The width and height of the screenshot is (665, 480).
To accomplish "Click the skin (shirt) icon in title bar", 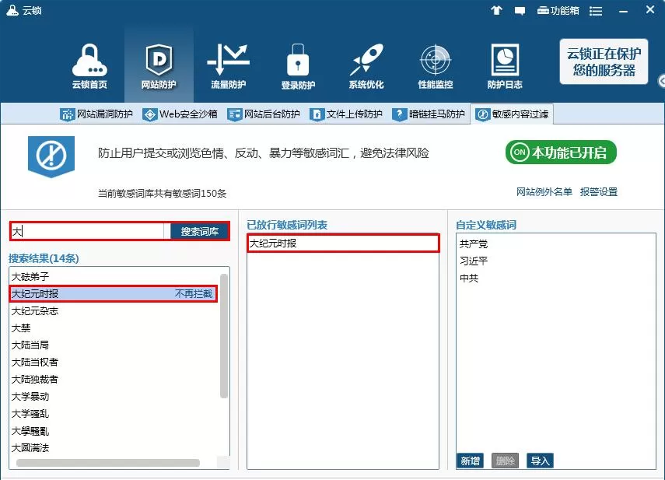I will click(x=496, y=10).
